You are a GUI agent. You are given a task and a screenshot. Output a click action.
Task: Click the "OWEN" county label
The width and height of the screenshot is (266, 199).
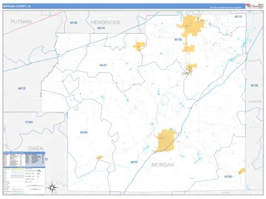[x=35, y=149]
